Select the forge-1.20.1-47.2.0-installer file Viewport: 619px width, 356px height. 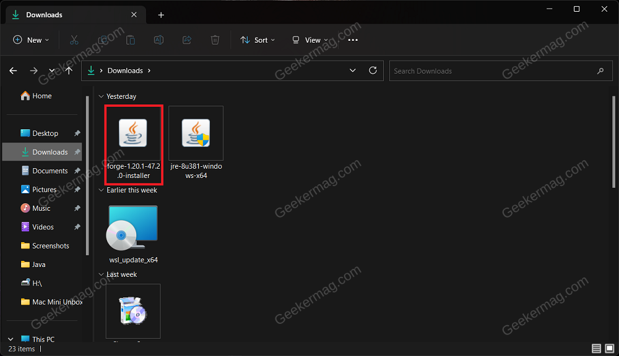(134, 144)
